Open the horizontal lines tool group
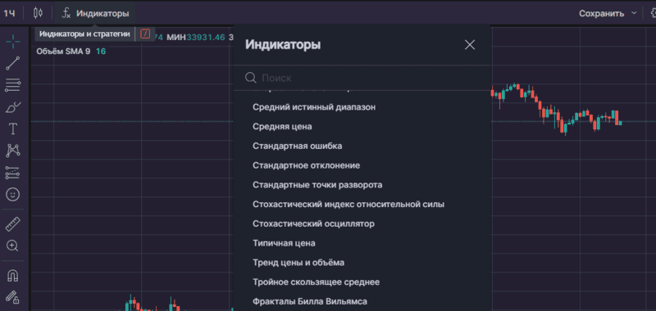The image size is (656, 311). tap(13, 85)
